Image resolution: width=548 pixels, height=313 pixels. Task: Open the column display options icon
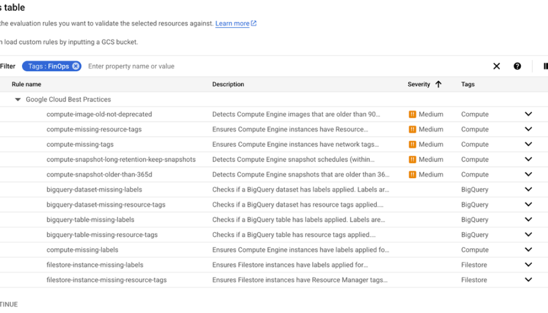tap(545, 66)
